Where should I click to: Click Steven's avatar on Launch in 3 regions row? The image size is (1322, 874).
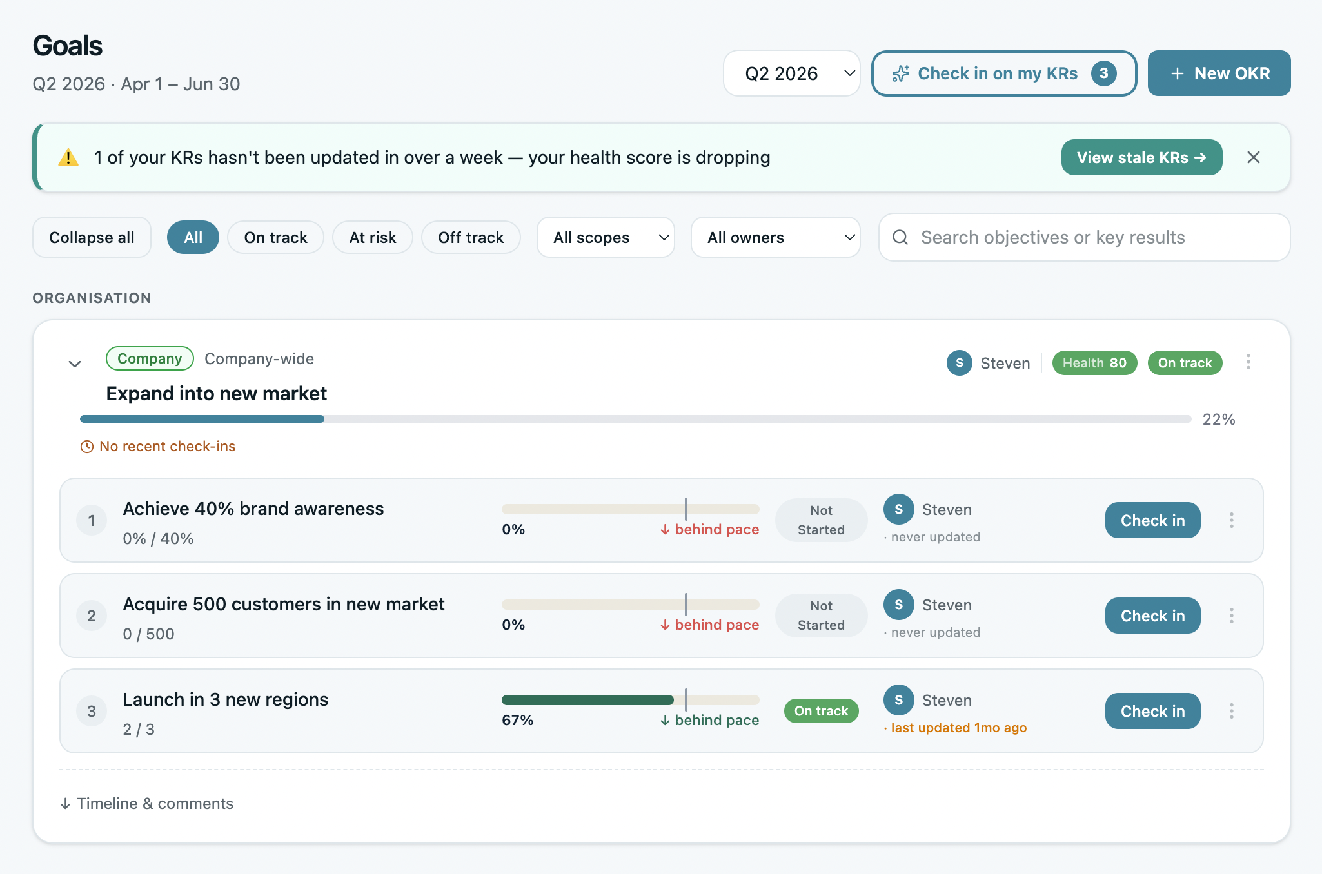898,700
